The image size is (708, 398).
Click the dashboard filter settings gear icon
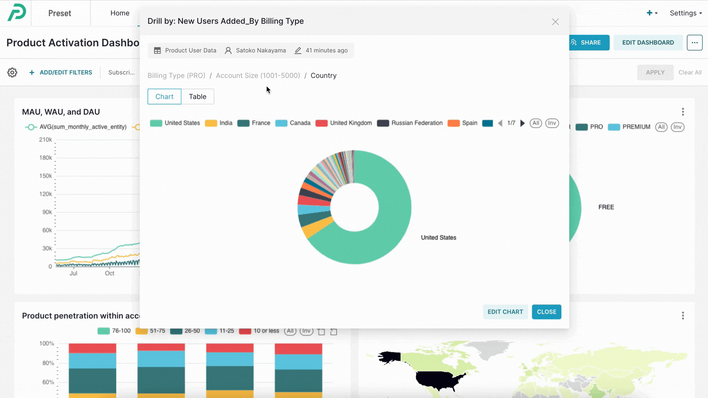12,73
